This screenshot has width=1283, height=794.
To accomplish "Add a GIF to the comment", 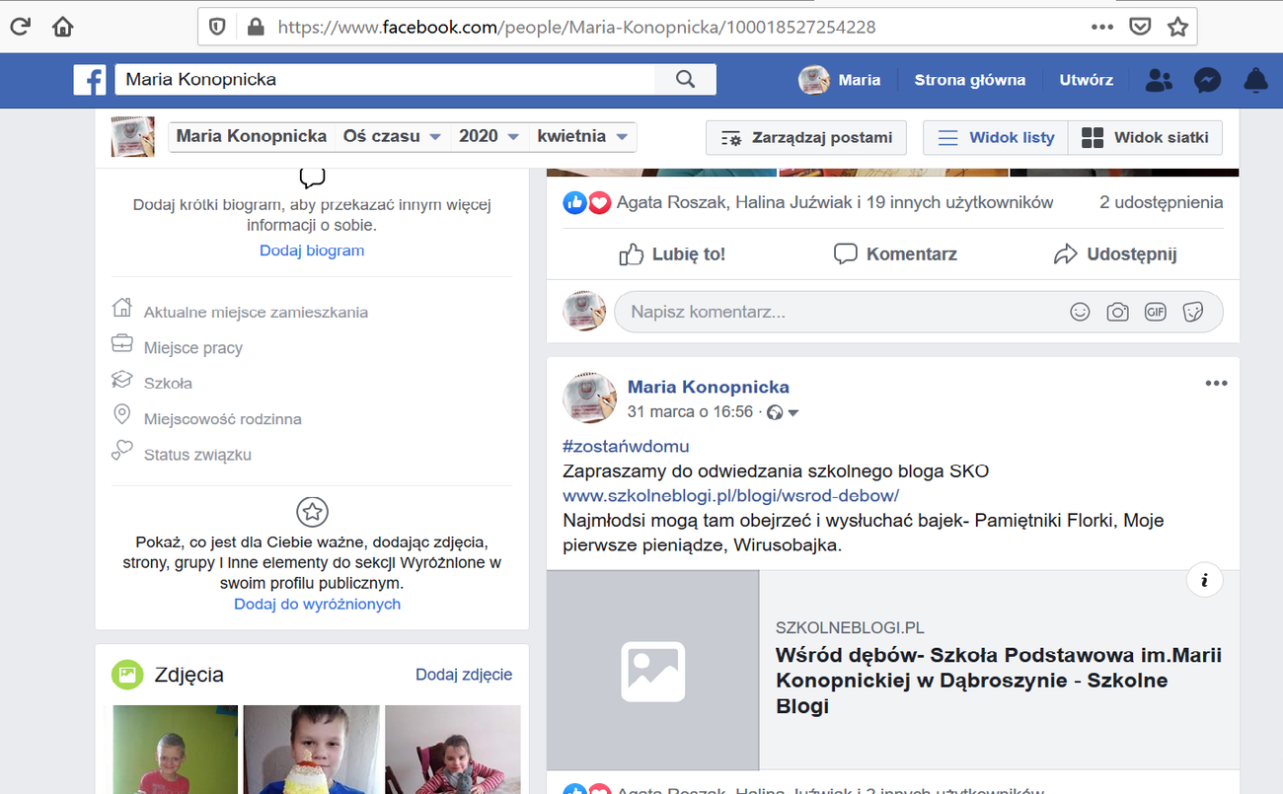I will point(1155,312).
